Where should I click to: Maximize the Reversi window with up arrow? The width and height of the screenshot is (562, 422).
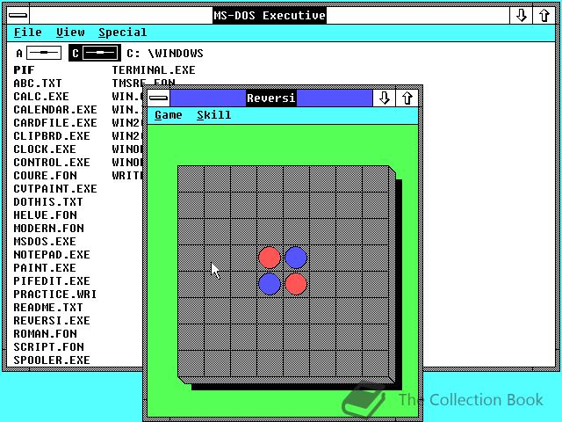tap(407, 98)
